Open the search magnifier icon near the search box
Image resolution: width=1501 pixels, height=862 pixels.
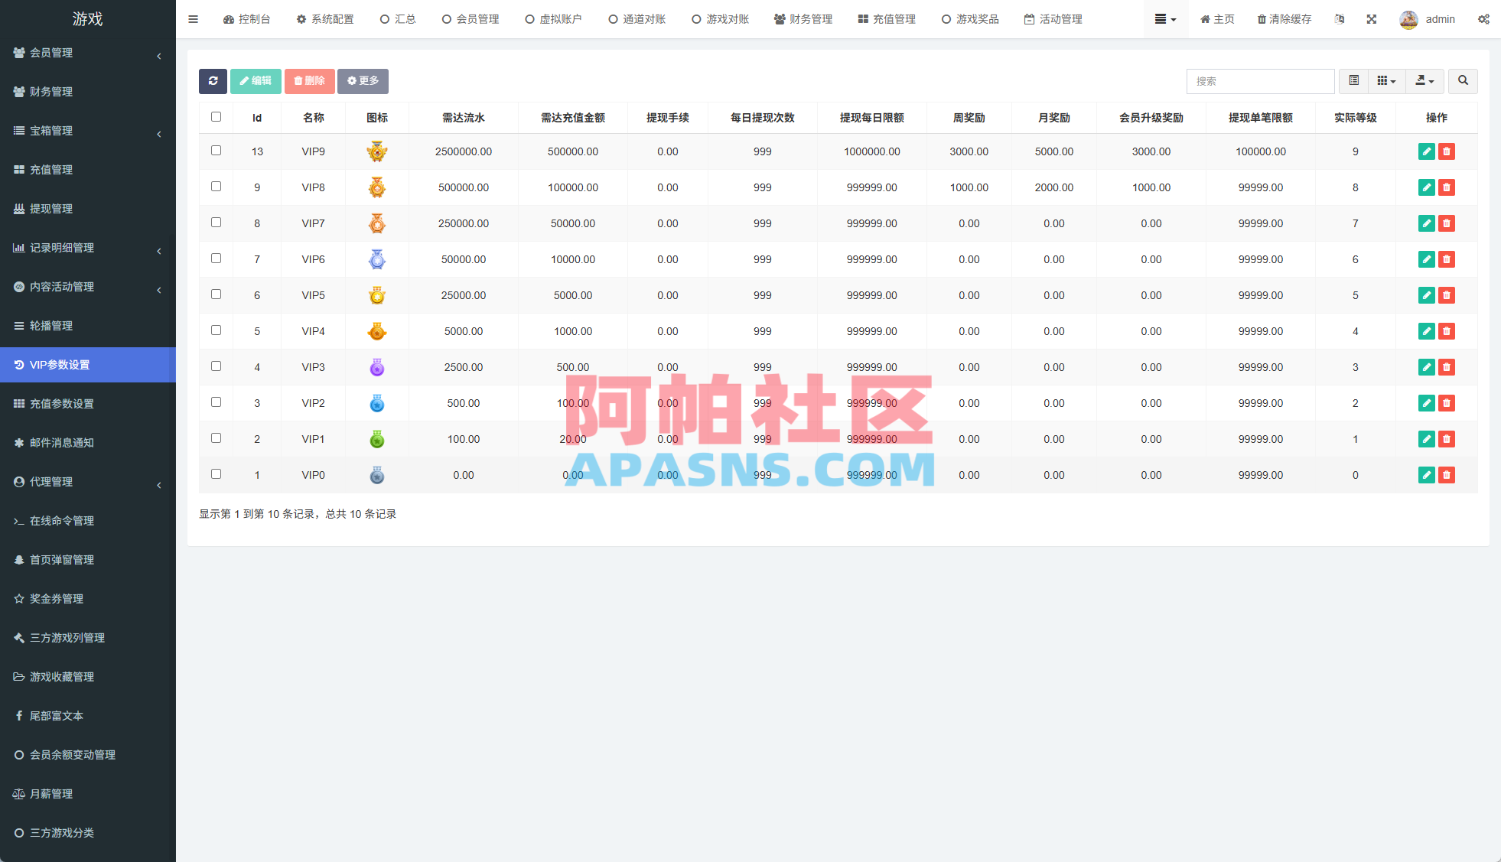pyautogui.click(x=1463, y=81)
